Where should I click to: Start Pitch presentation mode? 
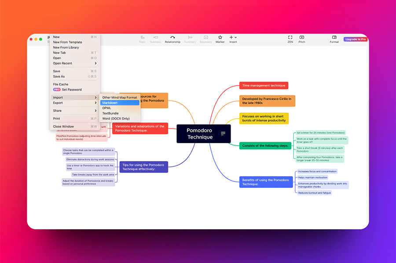point(302,38)
